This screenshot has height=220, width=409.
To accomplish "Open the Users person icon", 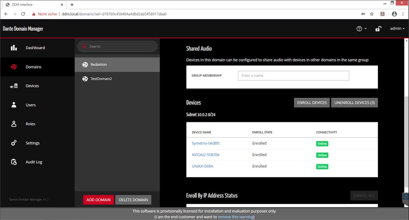I will click(x=14, y=105).
